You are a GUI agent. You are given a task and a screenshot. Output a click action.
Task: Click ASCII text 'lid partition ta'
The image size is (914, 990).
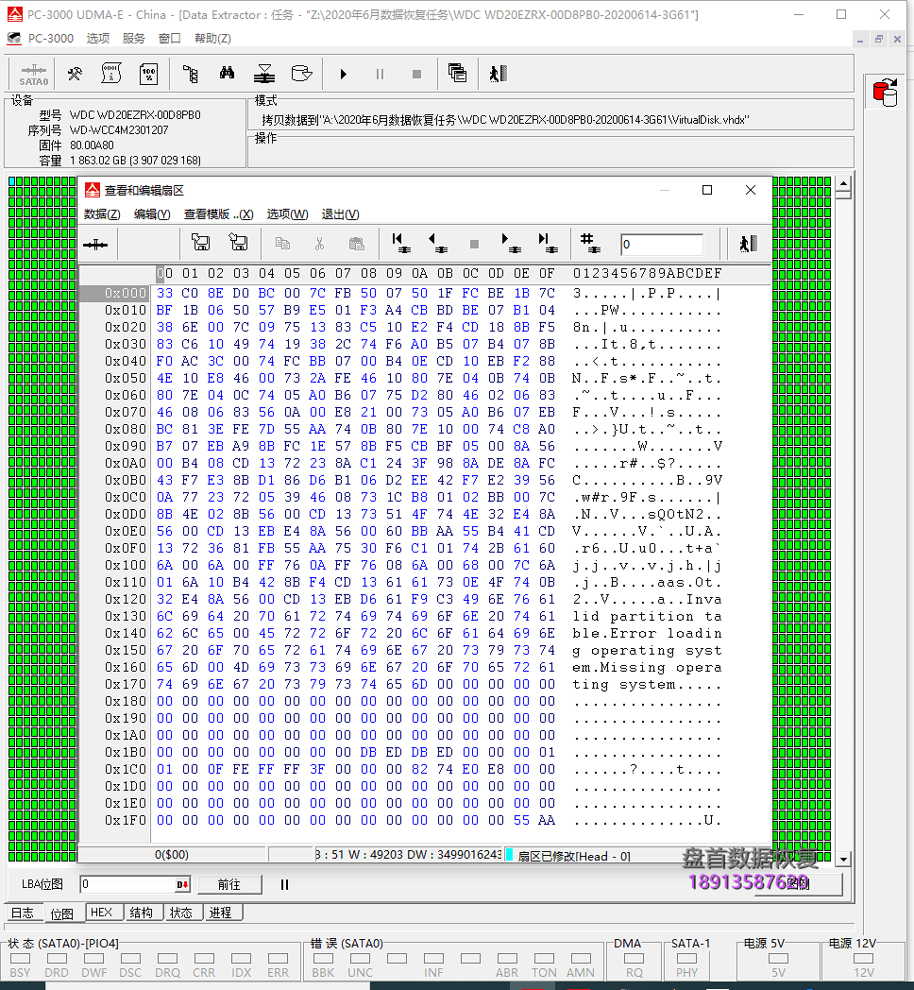coord(647,616)
